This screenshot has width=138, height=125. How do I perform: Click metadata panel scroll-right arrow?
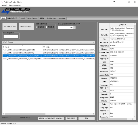pyautogui.click(x=133, y=119)
